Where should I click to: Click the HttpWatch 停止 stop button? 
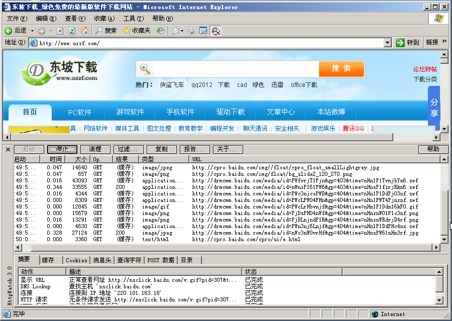[x=62, y=149]
